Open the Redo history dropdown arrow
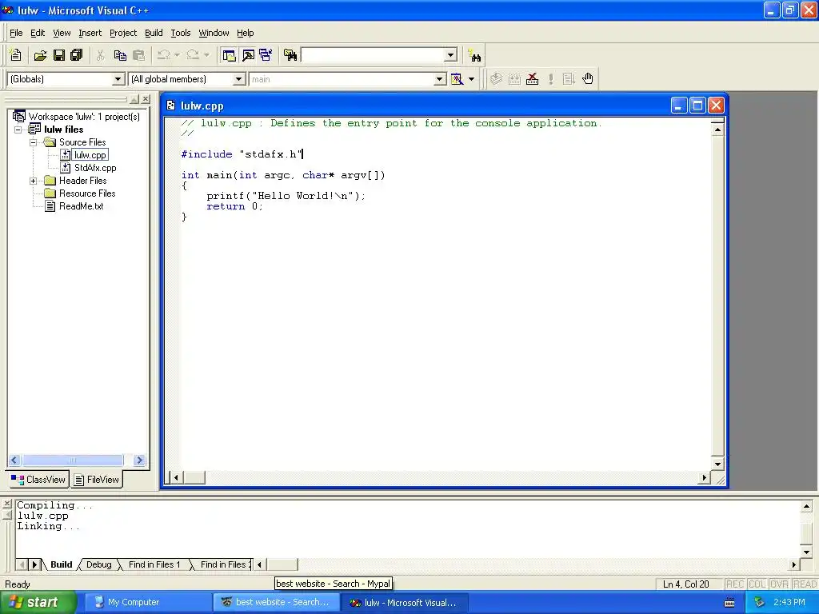Viewport: 819px width, 614px height. (x=206, y=55)
